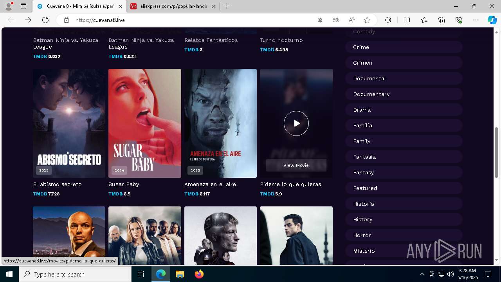Viewport: 501px width, 282px height.
Task: Toggle split screen view
Action: pos(407,20)
